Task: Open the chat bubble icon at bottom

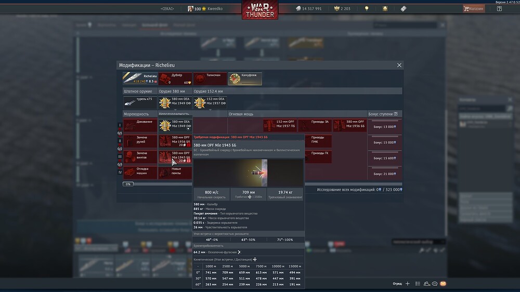Action: click(x=435, y=284)
